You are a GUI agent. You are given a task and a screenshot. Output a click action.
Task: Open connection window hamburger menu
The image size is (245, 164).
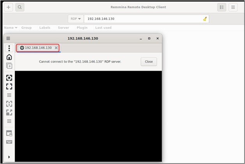[x=8, y=38]
